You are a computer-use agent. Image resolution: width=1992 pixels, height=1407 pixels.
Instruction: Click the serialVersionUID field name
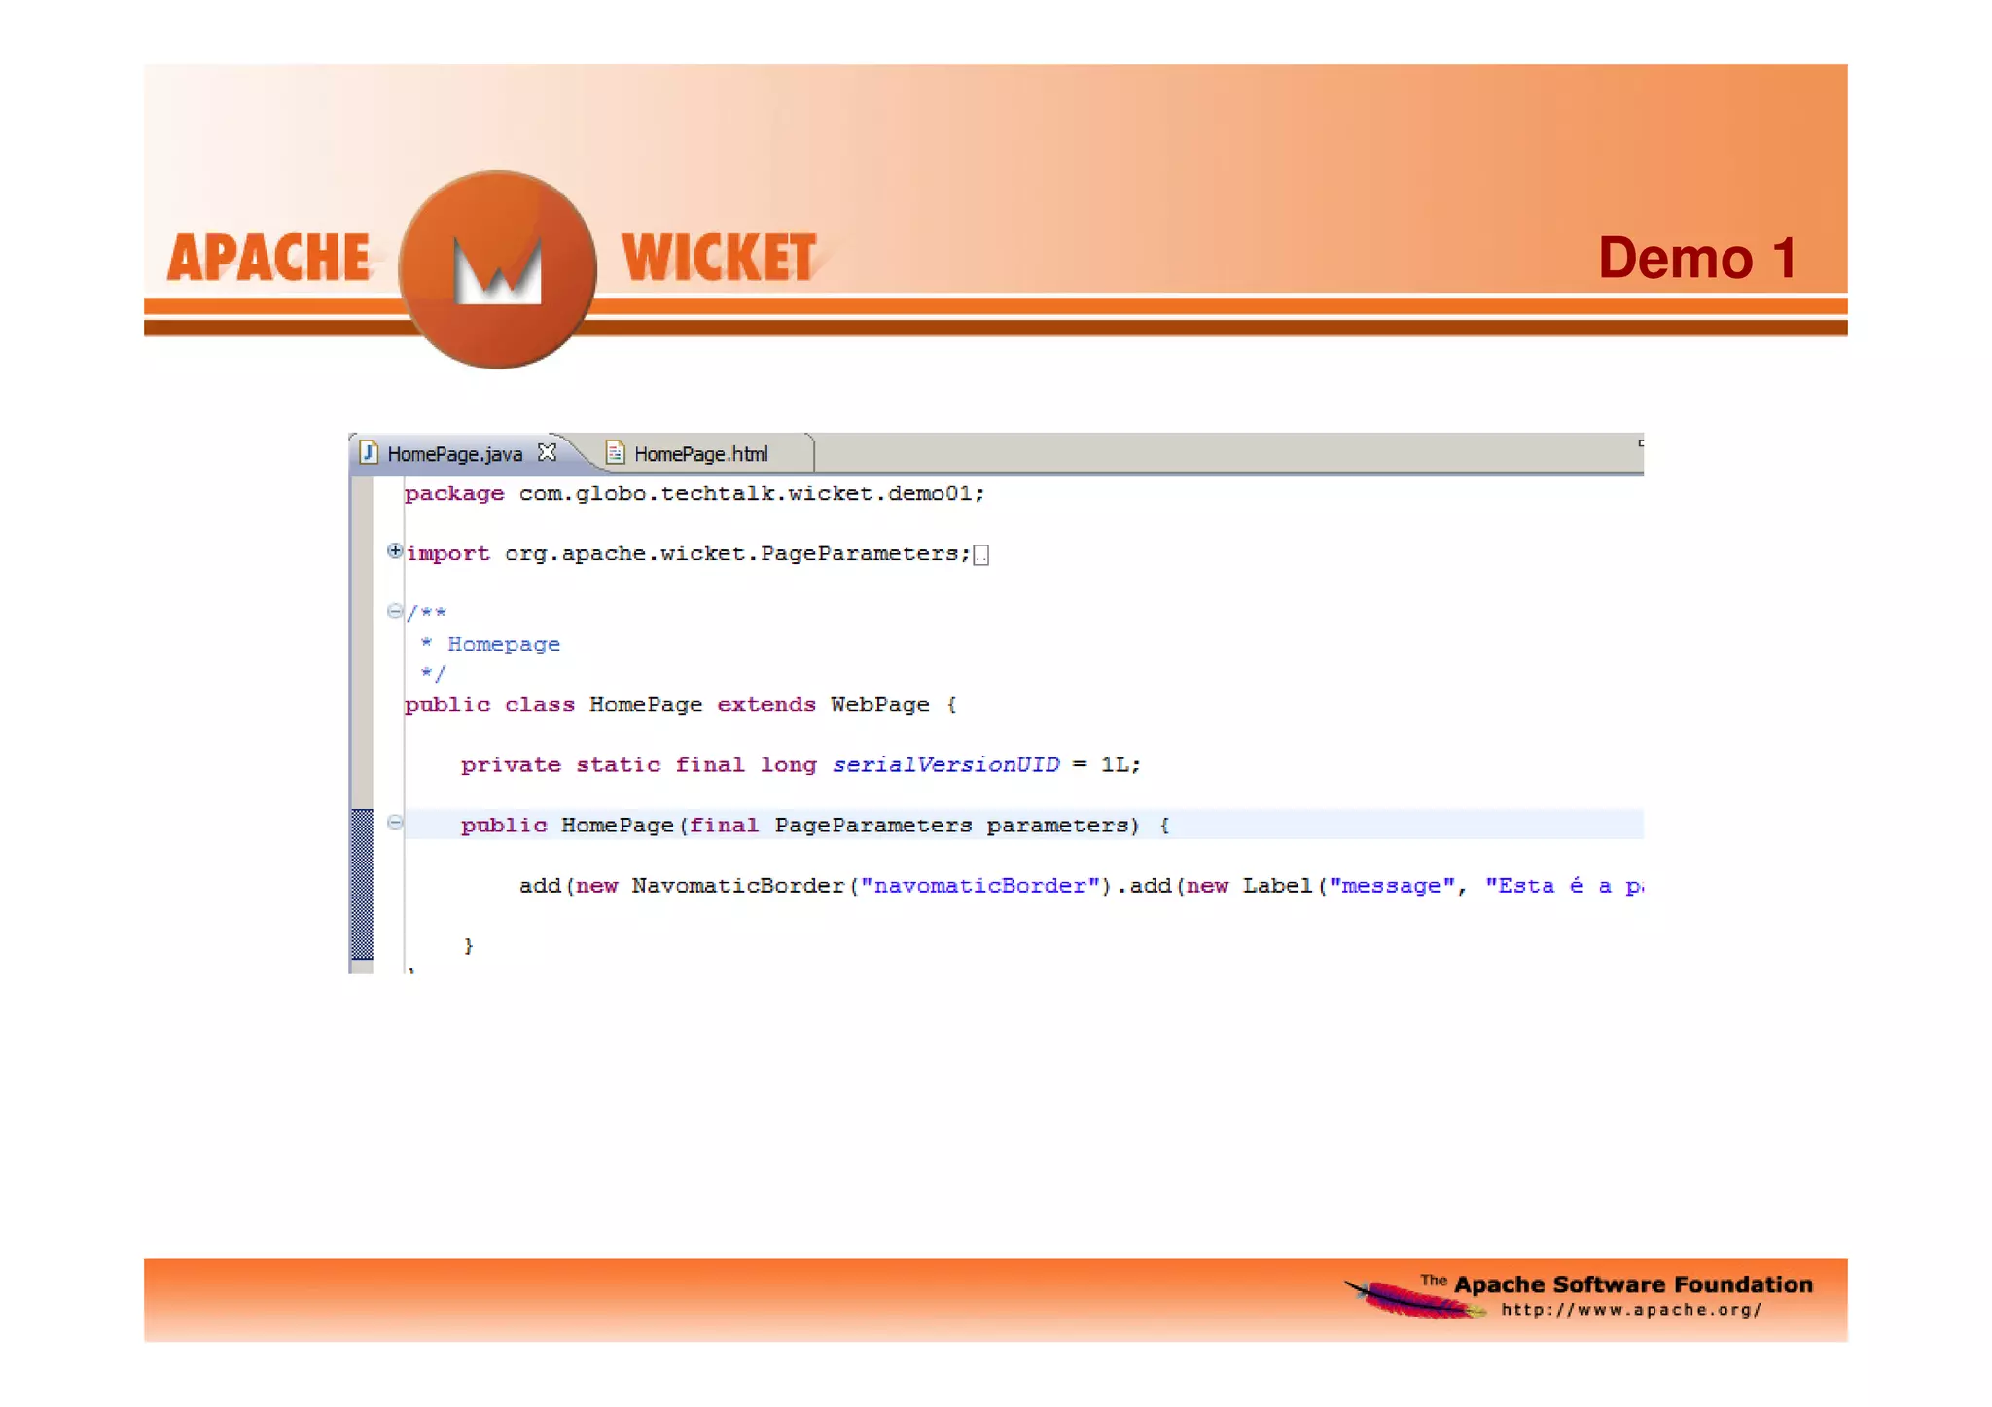point(945,765)
